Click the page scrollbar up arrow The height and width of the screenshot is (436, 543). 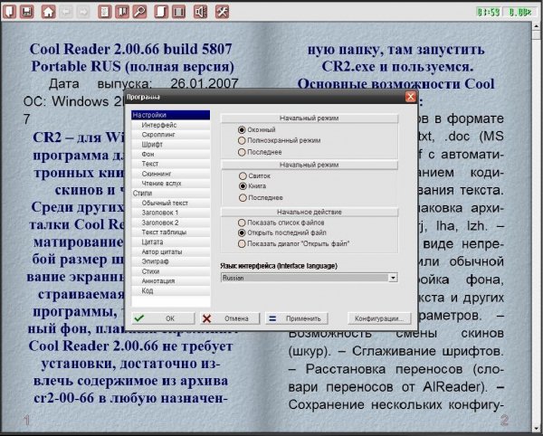pos(537,26)
